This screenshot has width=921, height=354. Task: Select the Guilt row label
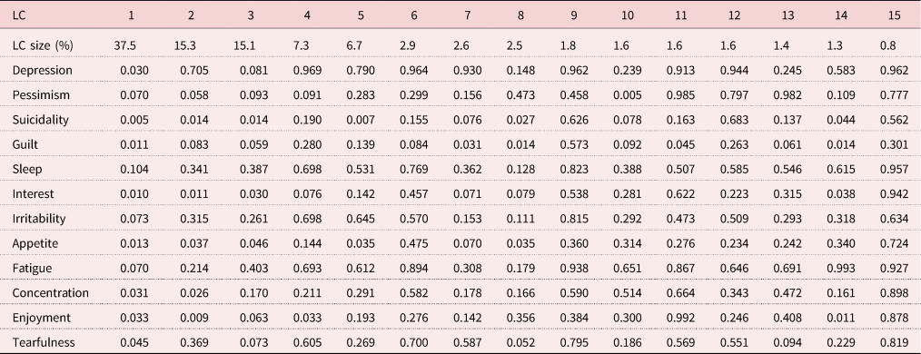[x=25, y=144]
